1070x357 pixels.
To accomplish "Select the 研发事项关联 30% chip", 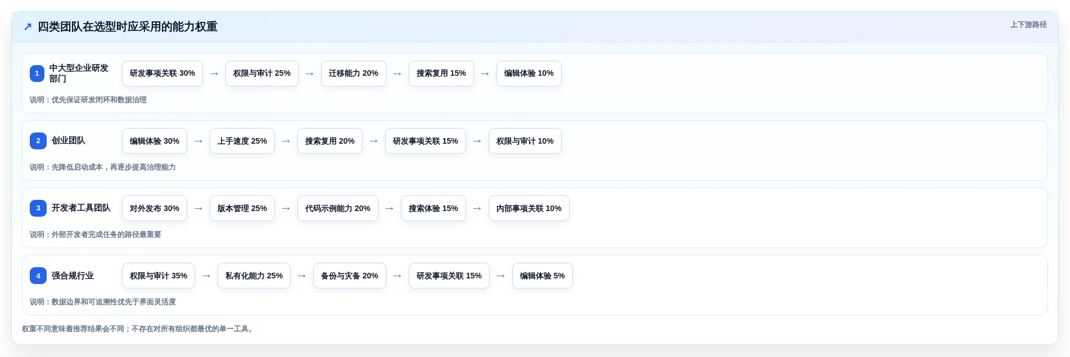I will point(162,74).
